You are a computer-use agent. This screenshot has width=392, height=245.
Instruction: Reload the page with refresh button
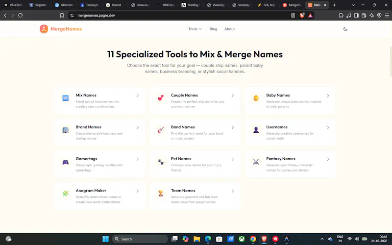(x=21, y=15)
